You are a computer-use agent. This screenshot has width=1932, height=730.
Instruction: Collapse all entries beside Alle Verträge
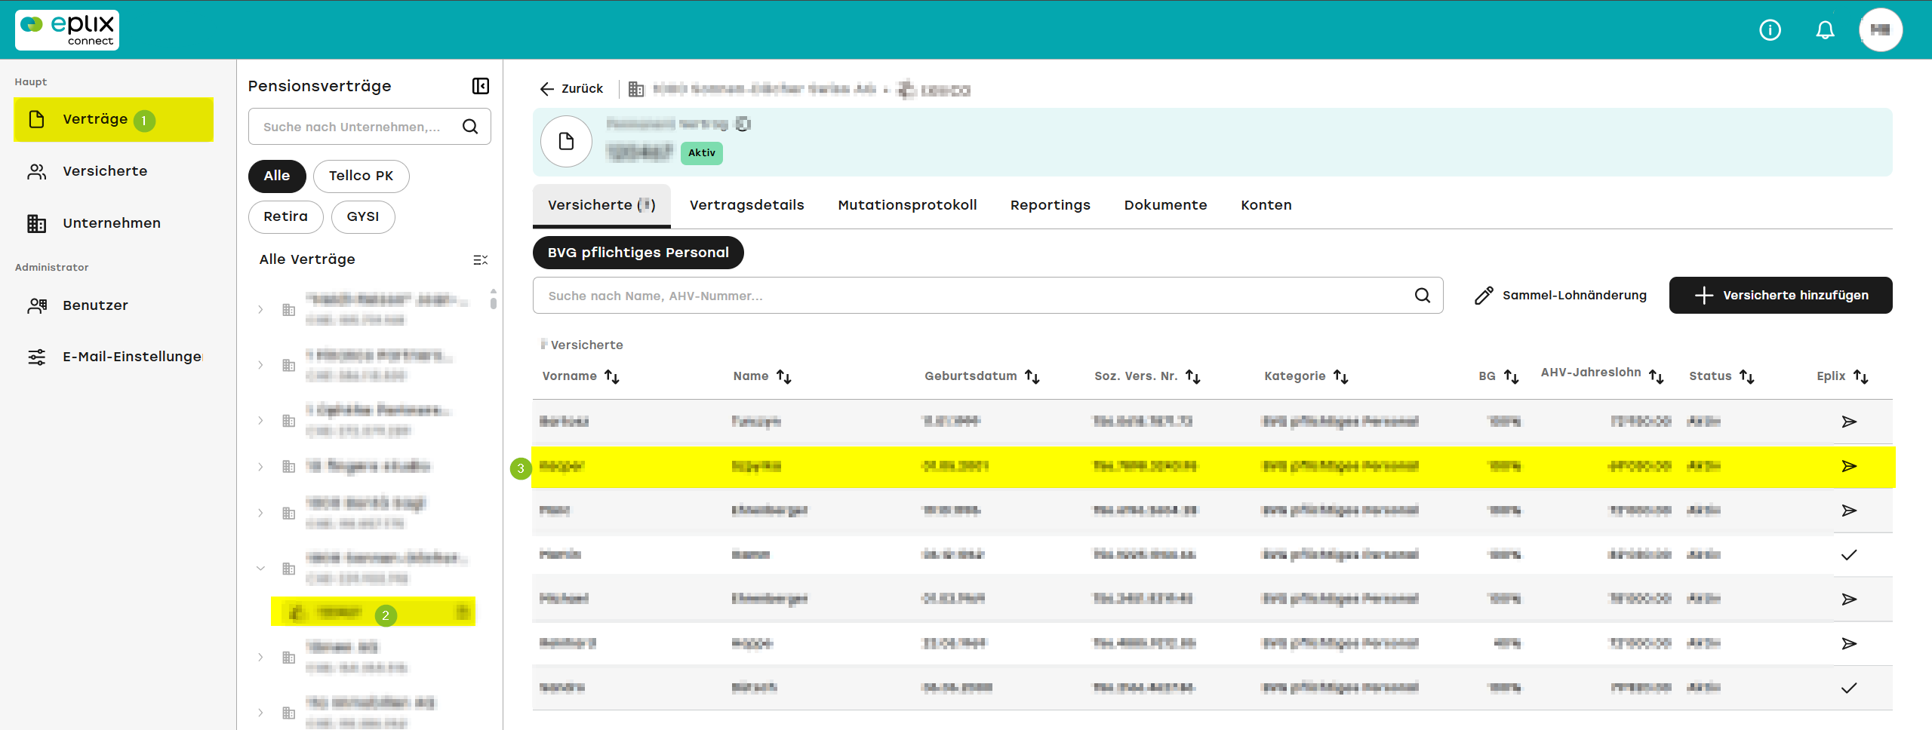[x=481, y=260]
